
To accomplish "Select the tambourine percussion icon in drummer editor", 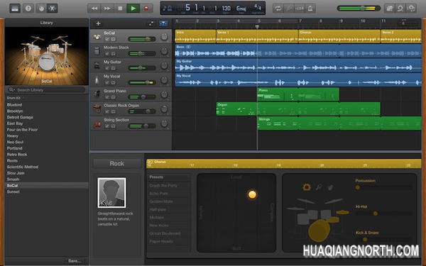I will pos(307,187).
